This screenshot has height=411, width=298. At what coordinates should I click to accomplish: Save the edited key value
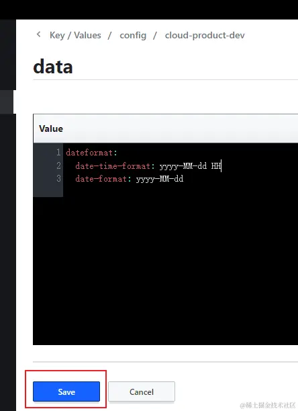pyautogui.click(x=66, y=391)
